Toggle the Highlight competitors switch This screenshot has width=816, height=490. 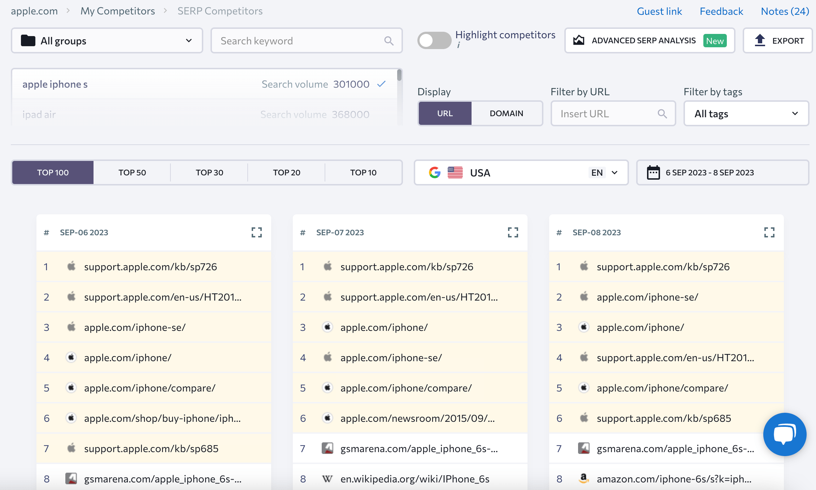tap(434, 40)
